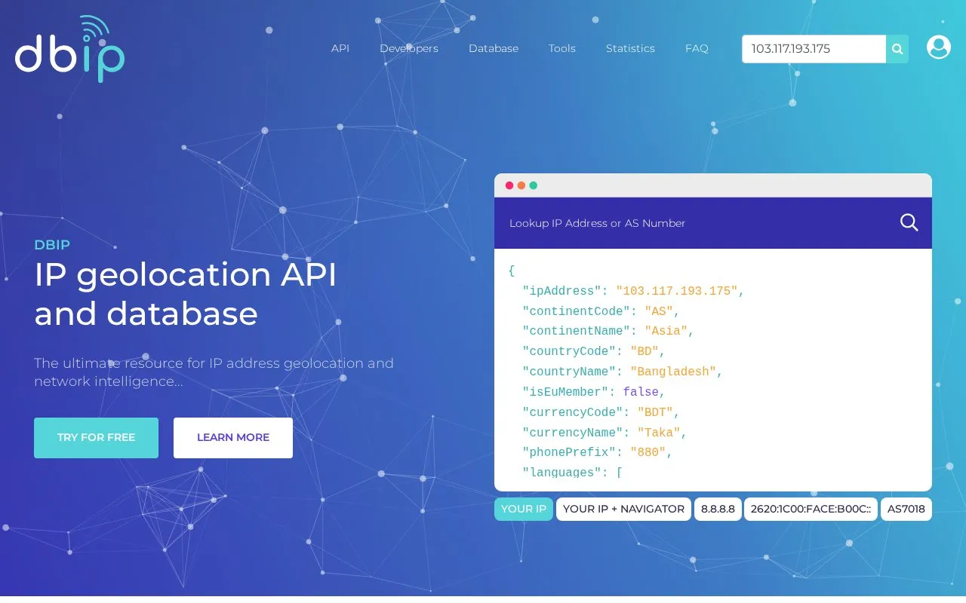Screen dimensions: 966x603
Task: Choose the AS7018 example lookup
Action: [906, 509]
